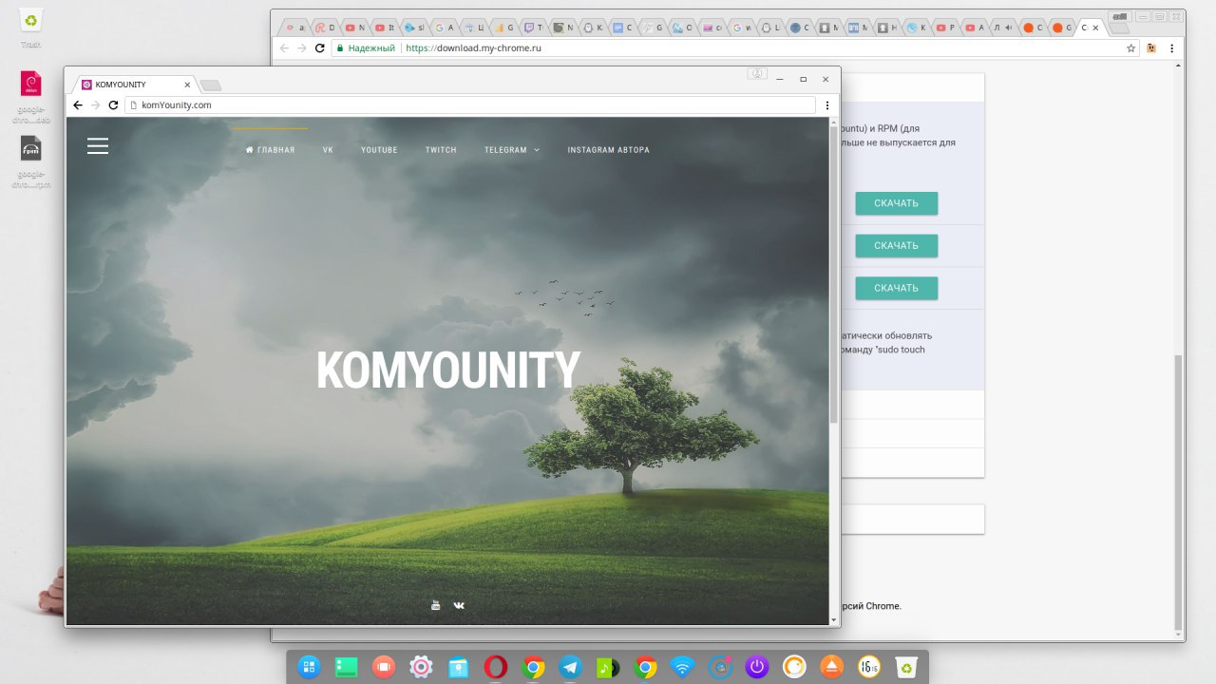Select the Trash icon on the desktop

(x=31, y=26)
